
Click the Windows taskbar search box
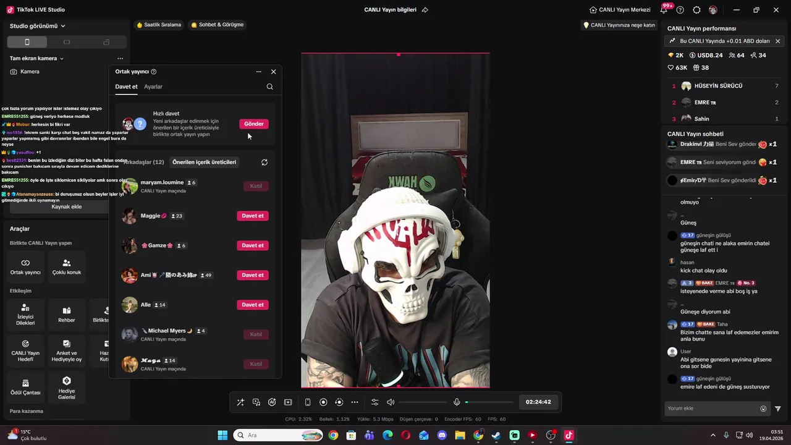279,435
